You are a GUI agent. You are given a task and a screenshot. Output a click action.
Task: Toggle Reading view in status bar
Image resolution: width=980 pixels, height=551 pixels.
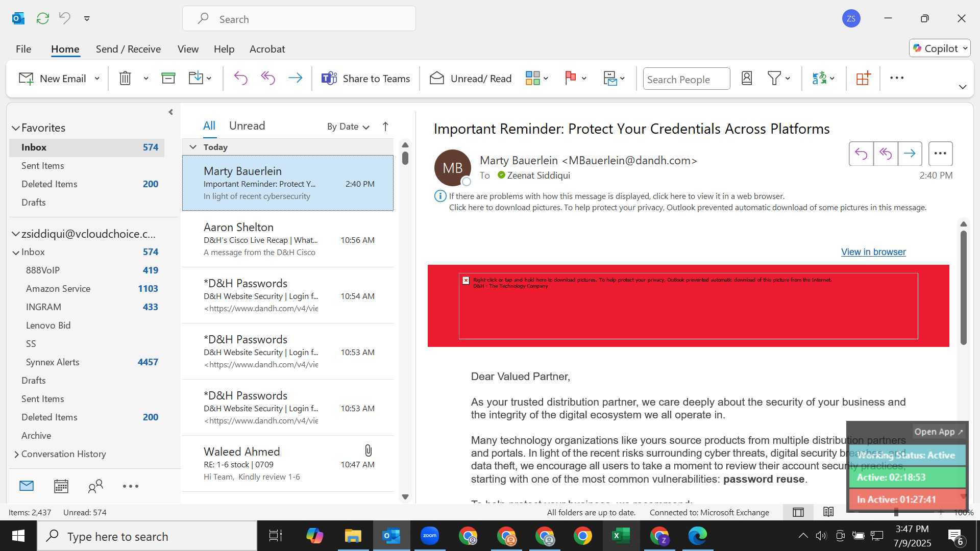828,512
